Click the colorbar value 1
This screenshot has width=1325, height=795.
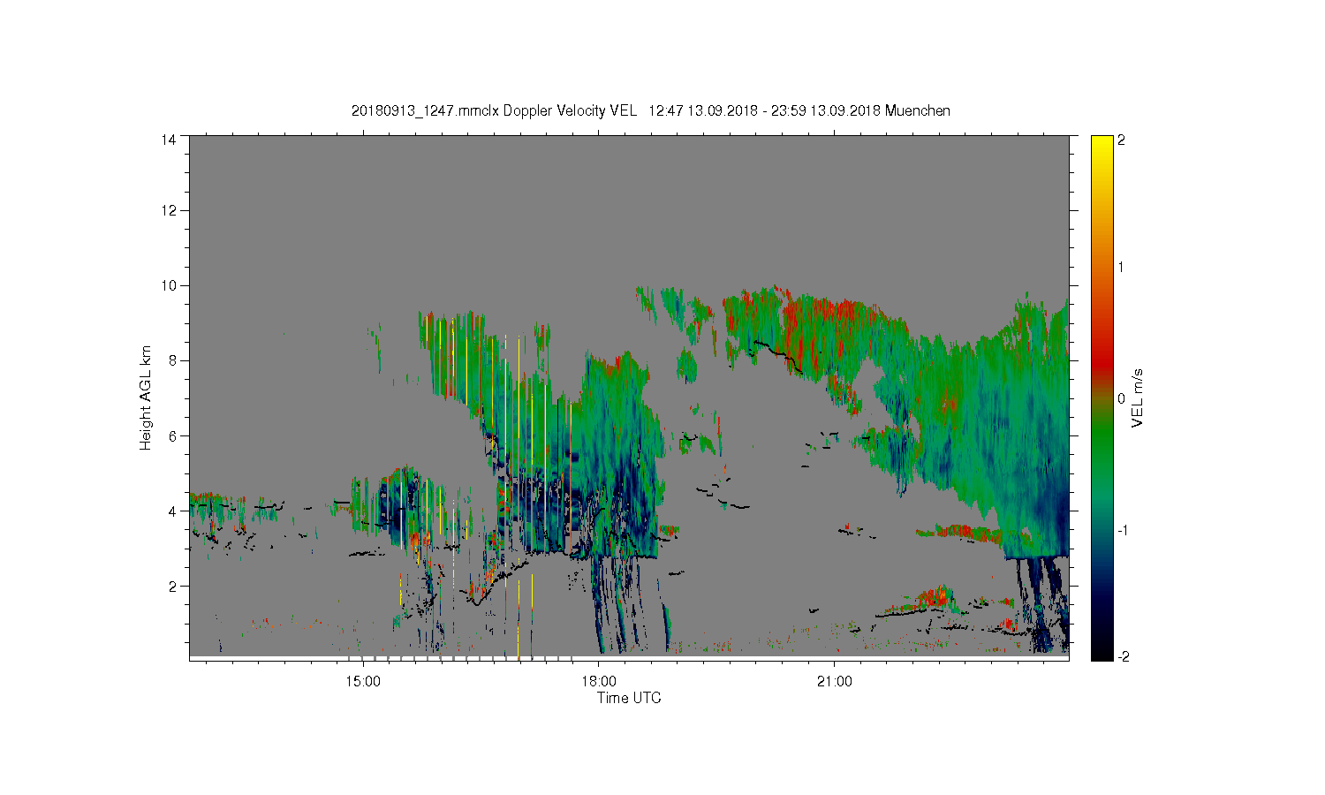[1121, 267]
